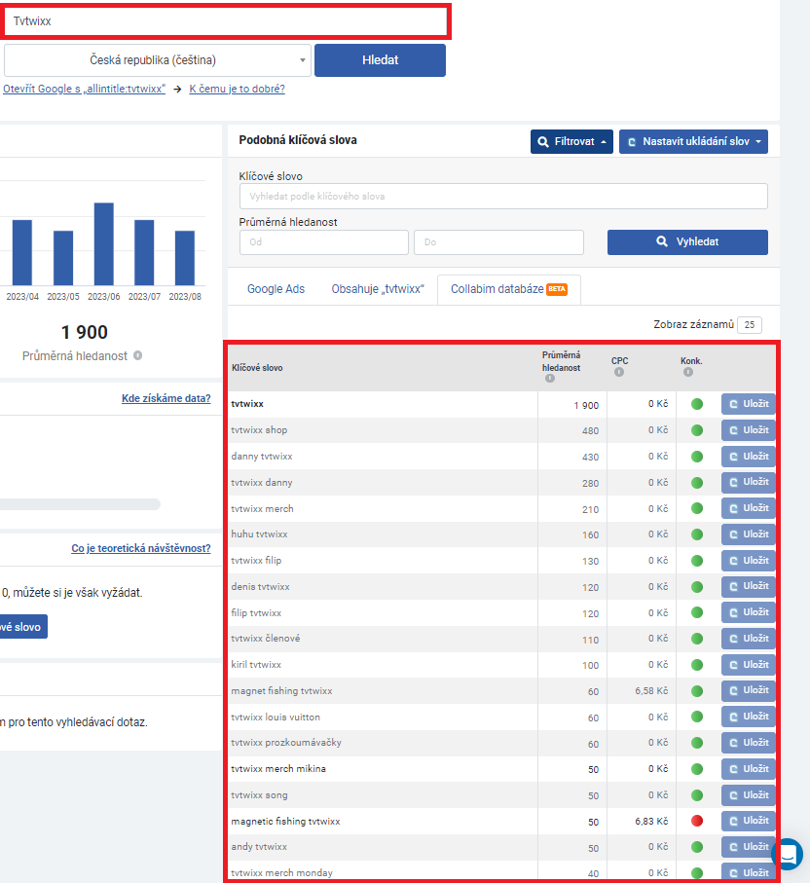Expand the Filtrovat dropdown button
Image resolution: width=810 pixels, height=883 pixels.
571,141
